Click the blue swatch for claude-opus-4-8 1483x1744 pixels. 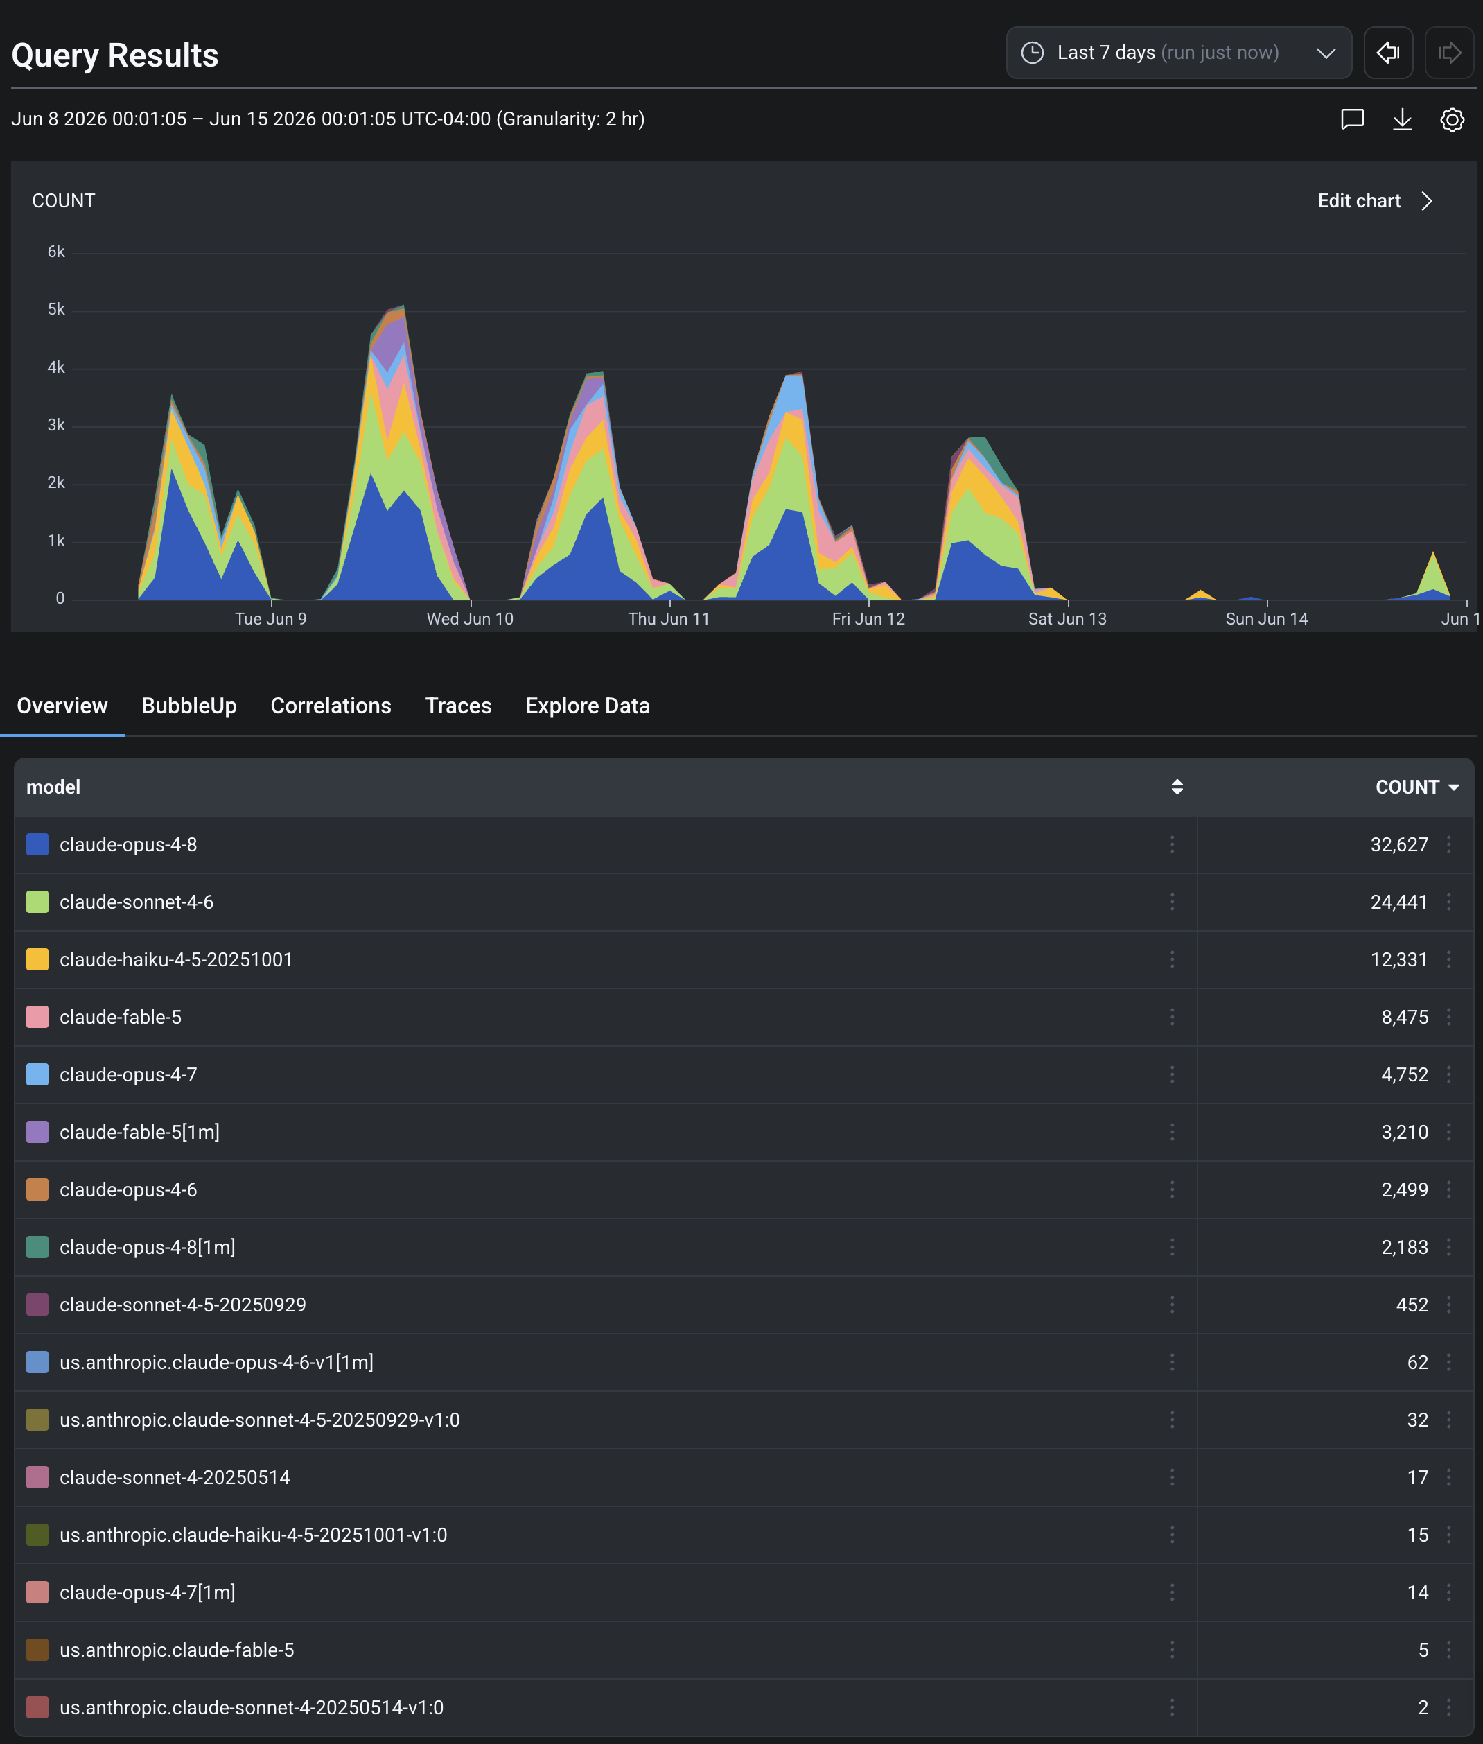pos(37,844)
